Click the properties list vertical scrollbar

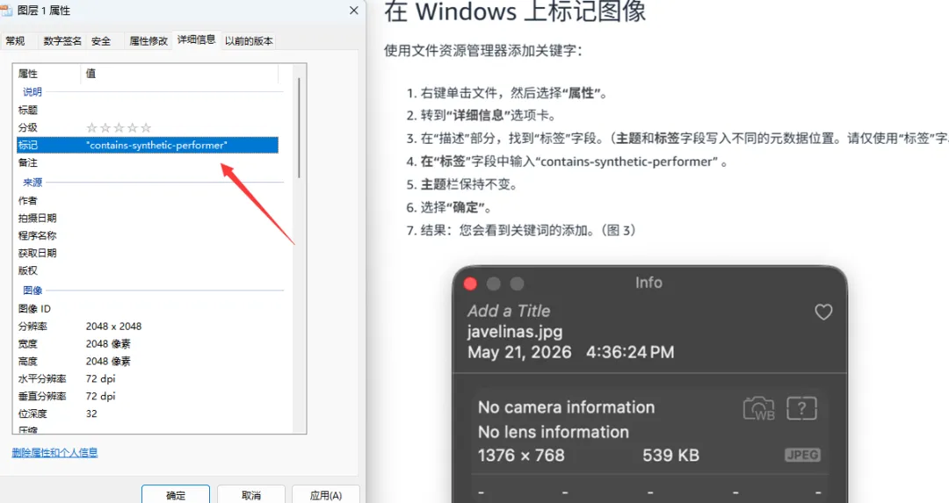299,127
